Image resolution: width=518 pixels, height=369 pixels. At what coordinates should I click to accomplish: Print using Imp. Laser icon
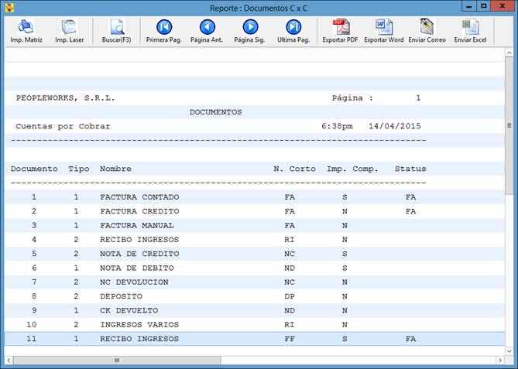coord(69,31)
